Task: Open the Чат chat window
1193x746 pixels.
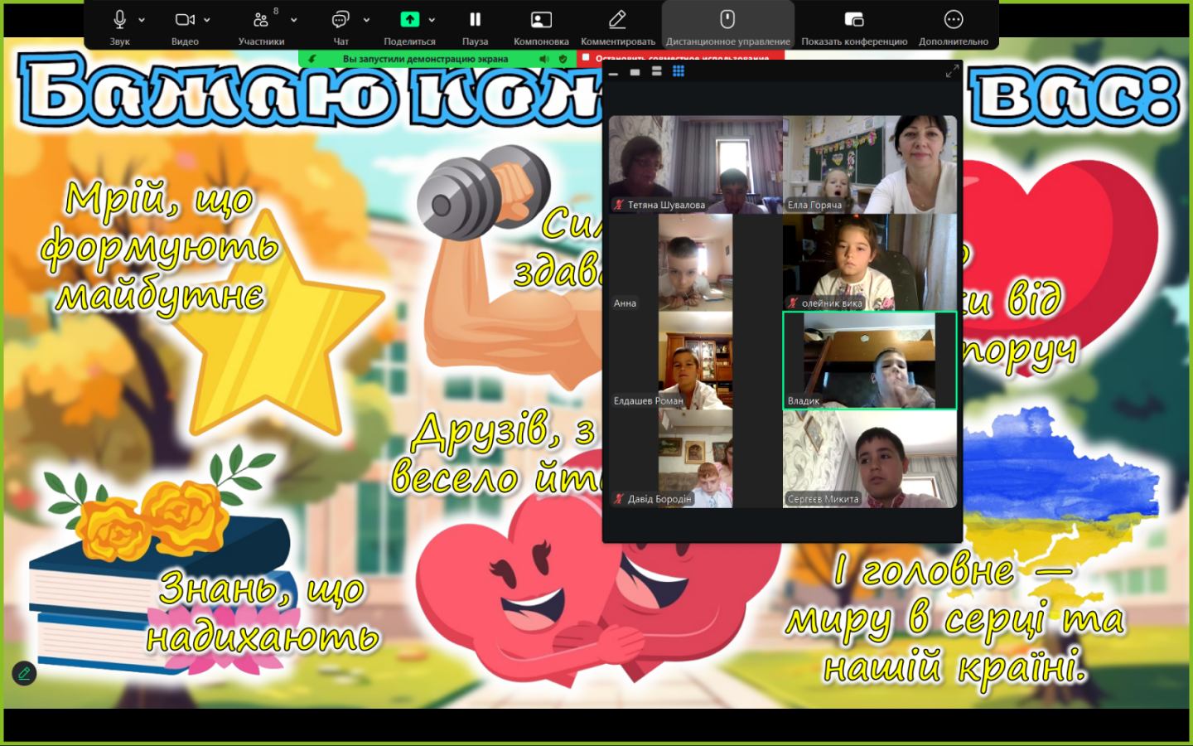Action: pos(340,20)
